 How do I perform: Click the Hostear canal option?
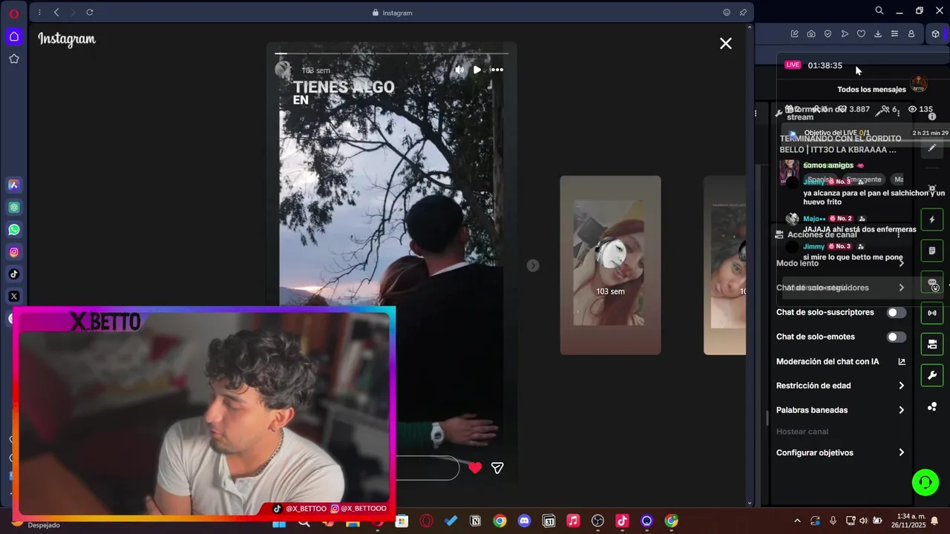(802, 432)
